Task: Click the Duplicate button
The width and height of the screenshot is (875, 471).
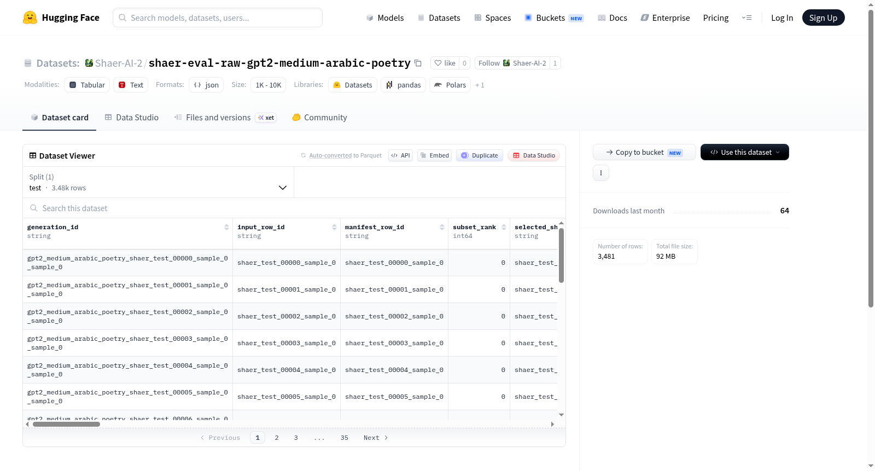Action: 480,155
